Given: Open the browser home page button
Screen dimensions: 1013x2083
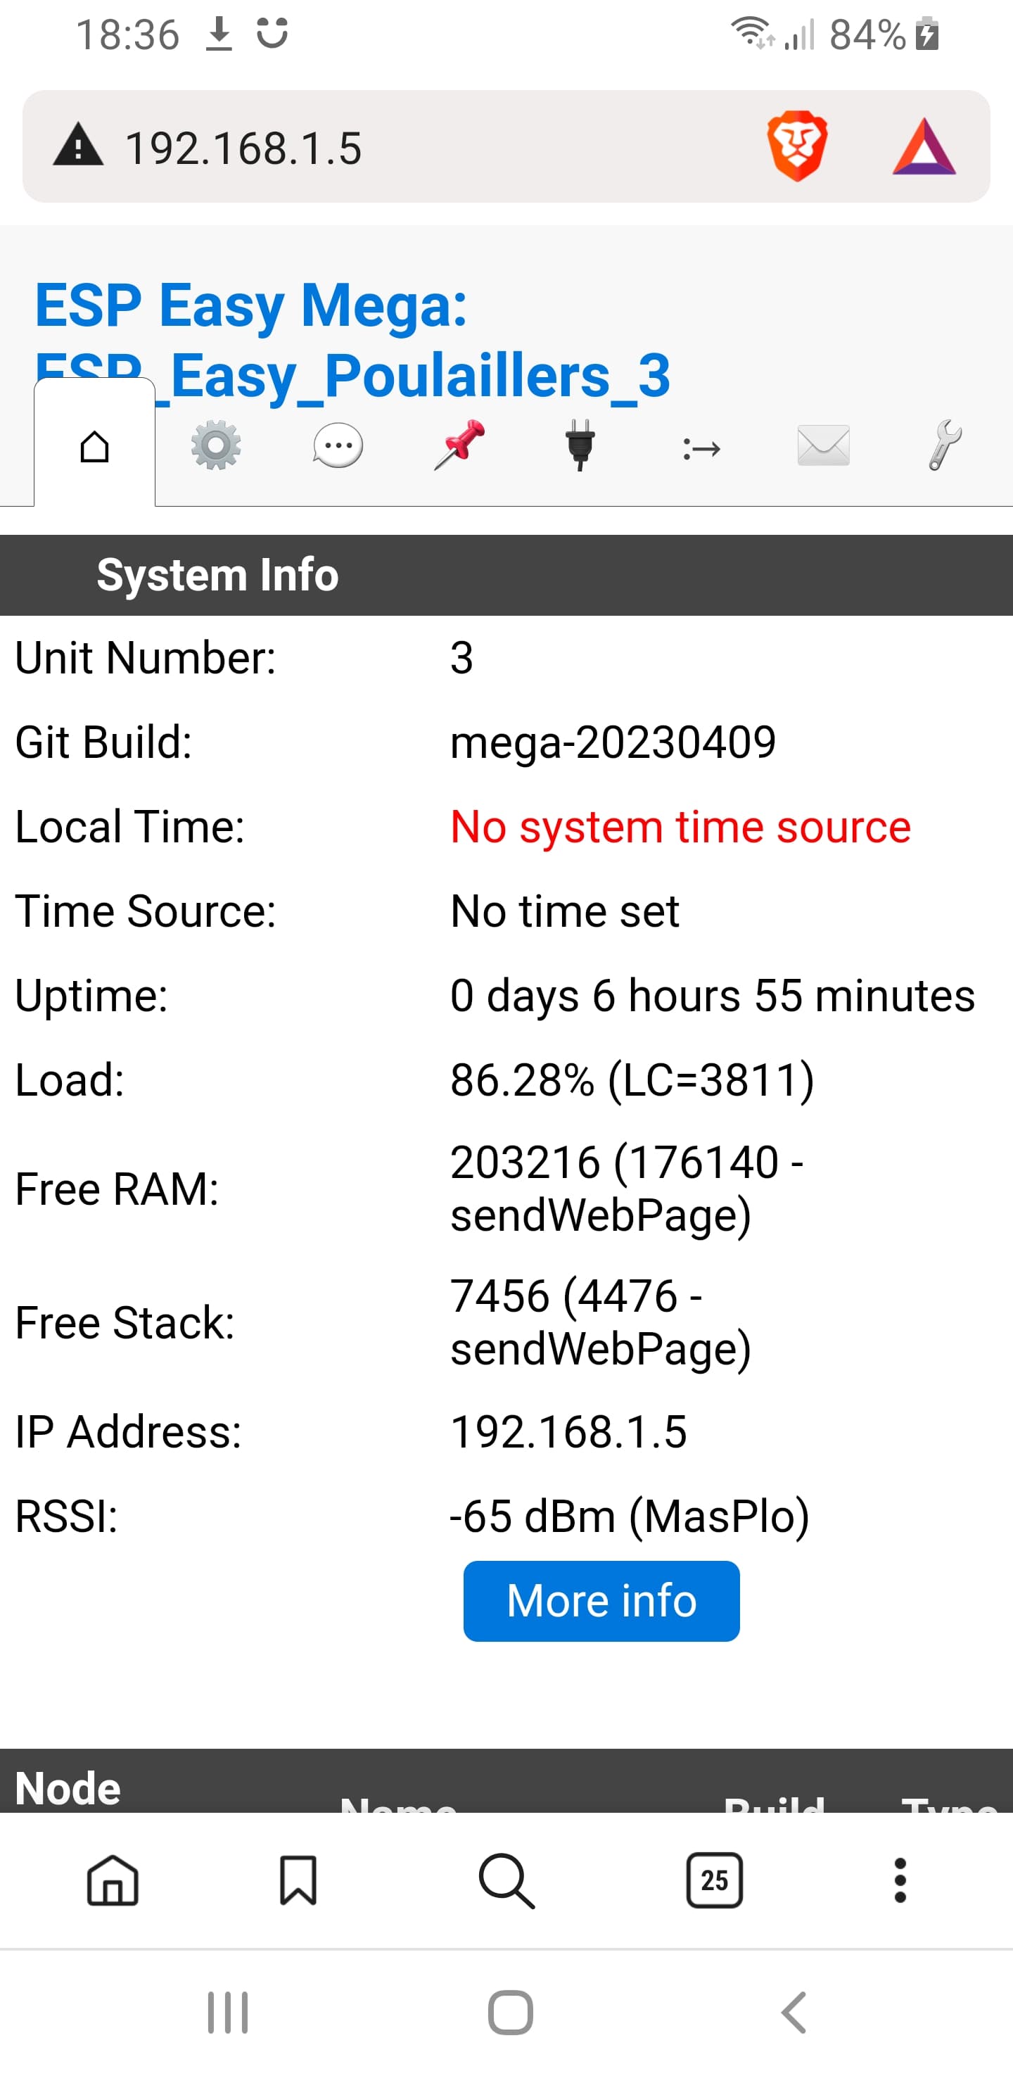Looking at the screenshot, I should [113, 1880].
